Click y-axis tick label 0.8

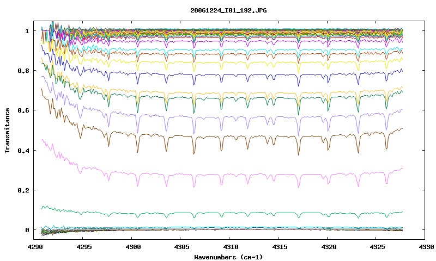click(23, 71)
